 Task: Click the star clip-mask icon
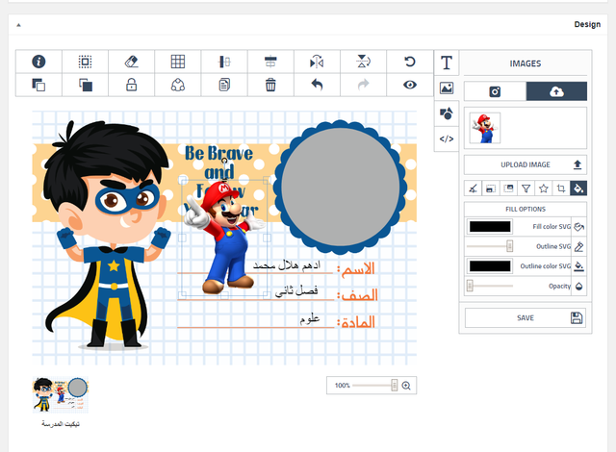coord(543,188)
